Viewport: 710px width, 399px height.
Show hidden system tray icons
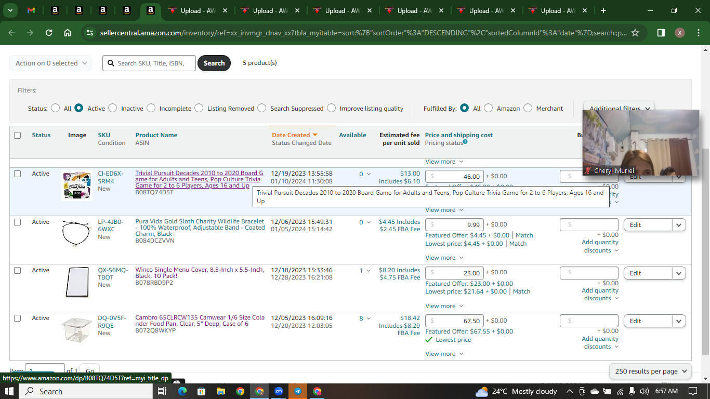pos(570,391)
